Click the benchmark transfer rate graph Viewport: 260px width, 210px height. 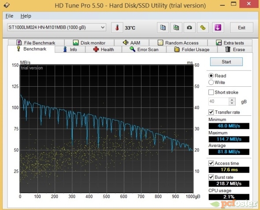click(x=107, y=129)
